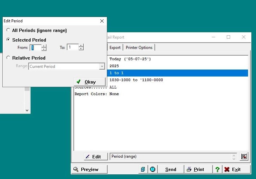Open help with the question mark icon
This screenshot has width=256, height=179.
pyautogui.click(x=217, y=169)
